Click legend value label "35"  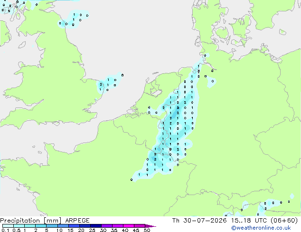[114, 230]
